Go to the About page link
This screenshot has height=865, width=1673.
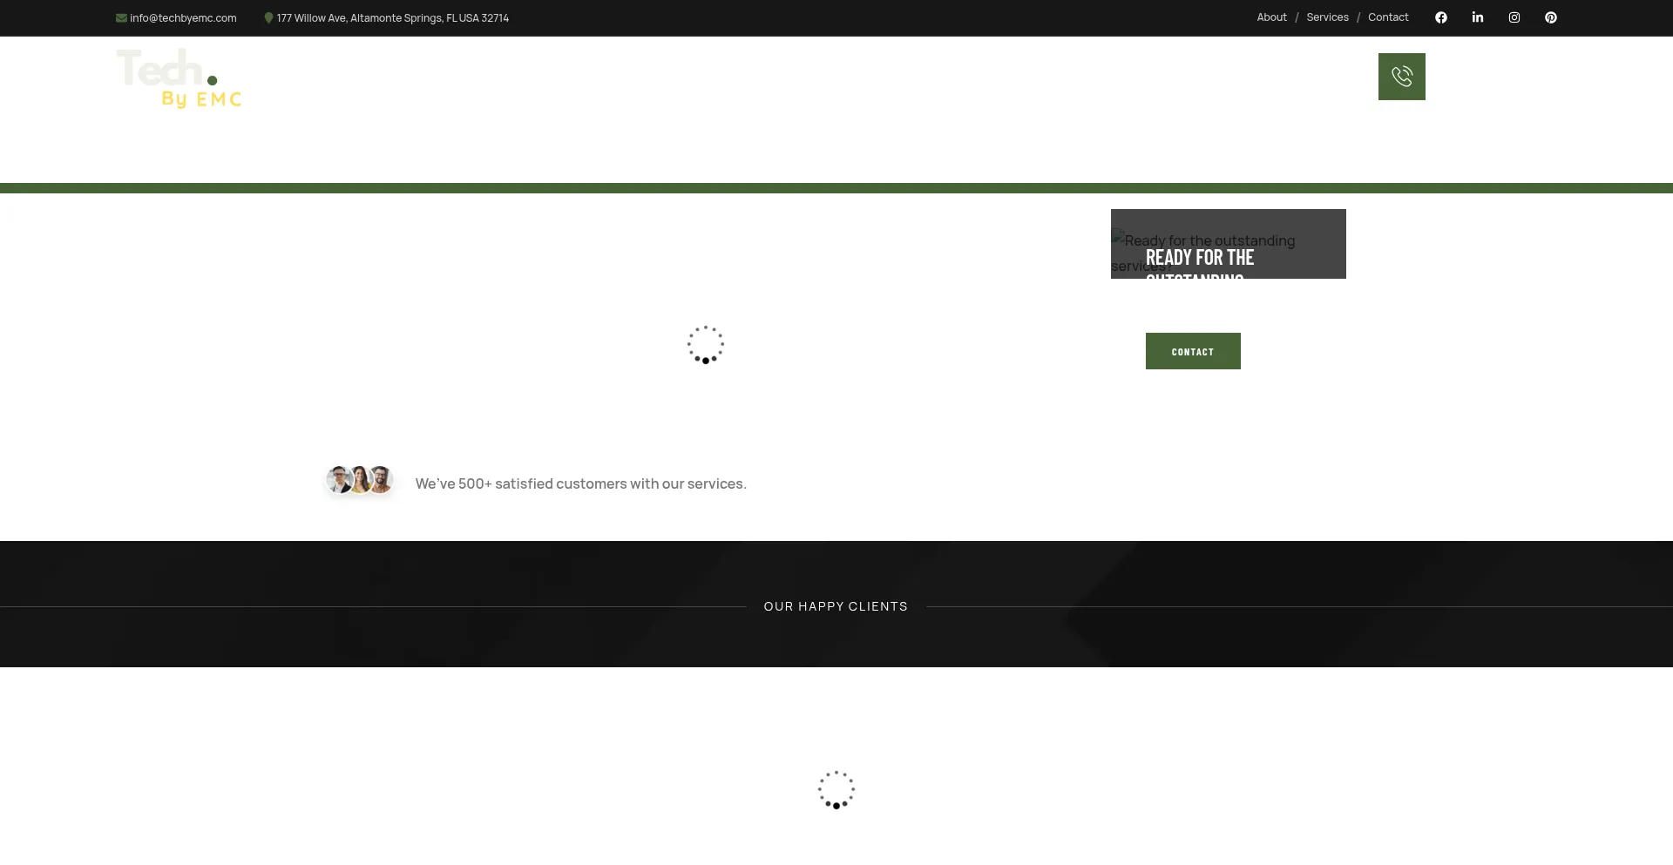pos(1271,17)
